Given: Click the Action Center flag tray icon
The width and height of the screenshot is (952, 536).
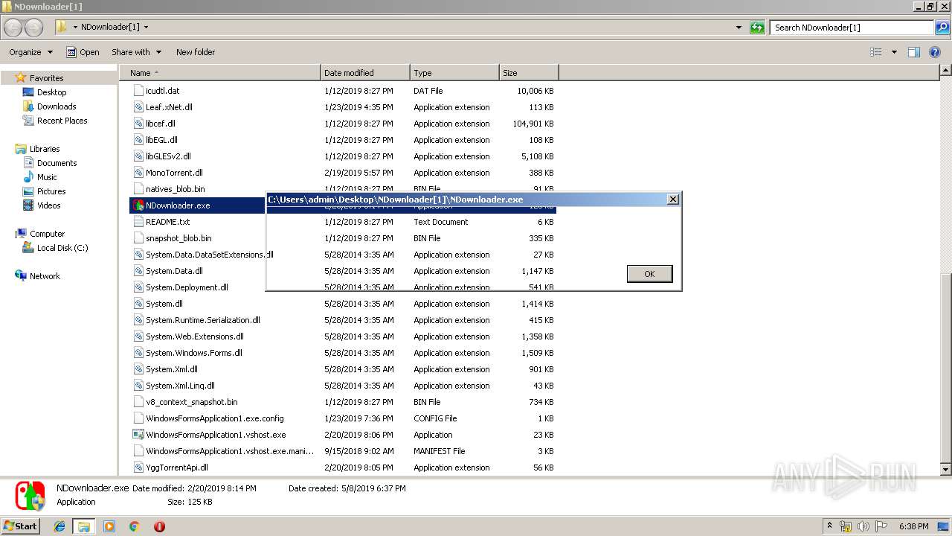Looking at the screenshot, I should pos(880,526).
